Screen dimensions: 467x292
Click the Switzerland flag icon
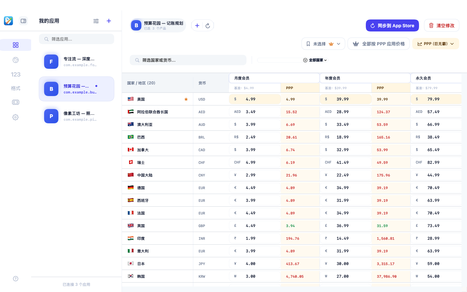click(131, 162)
